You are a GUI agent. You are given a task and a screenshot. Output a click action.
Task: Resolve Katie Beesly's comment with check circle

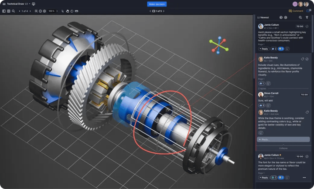(307, 58)
